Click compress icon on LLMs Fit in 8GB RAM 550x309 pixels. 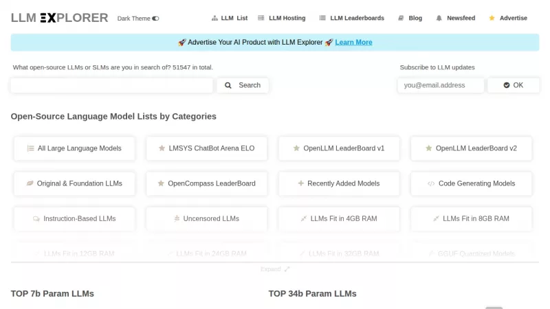click(x=436, y=218)
